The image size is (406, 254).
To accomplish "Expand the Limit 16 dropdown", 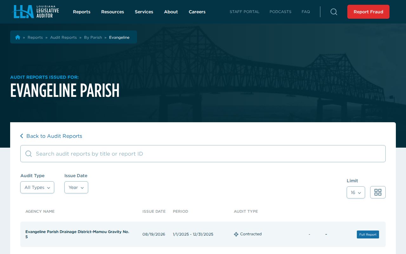I will click(x=356, y=192).
